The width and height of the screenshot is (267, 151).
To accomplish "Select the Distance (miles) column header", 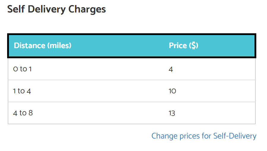I will pos(43,45).
